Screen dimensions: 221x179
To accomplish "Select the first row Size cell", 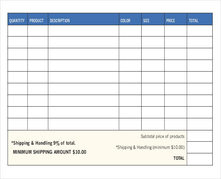I will [x=153, y=31].
